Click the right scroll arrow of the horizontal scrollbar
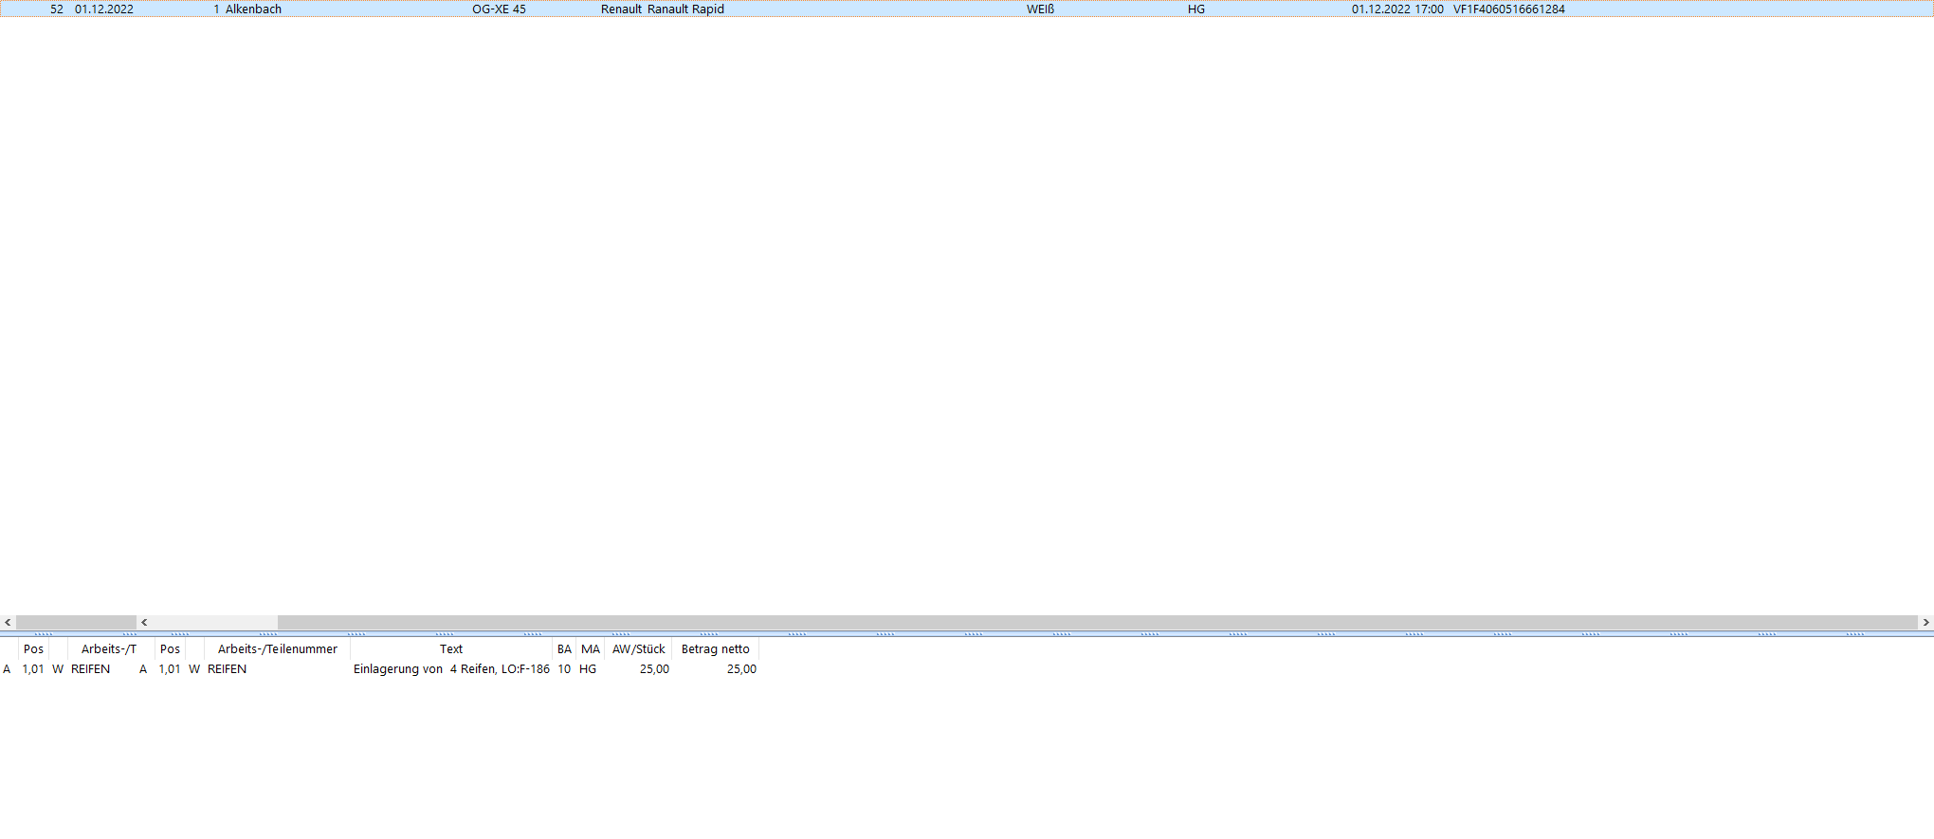The height and width of the screenshot is (839, 1934). tap(1925, 623)
